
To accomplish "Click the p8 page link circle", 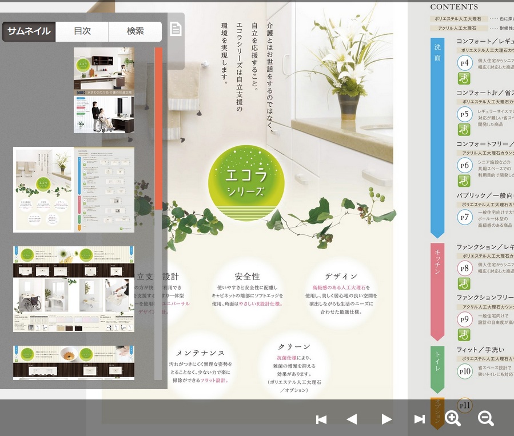I will (465, 268).
